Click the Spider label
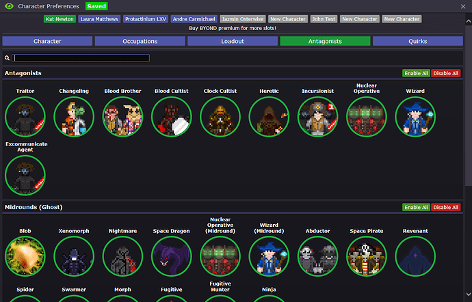This screenshot has width=472, height=302. [x=25, y=290]
